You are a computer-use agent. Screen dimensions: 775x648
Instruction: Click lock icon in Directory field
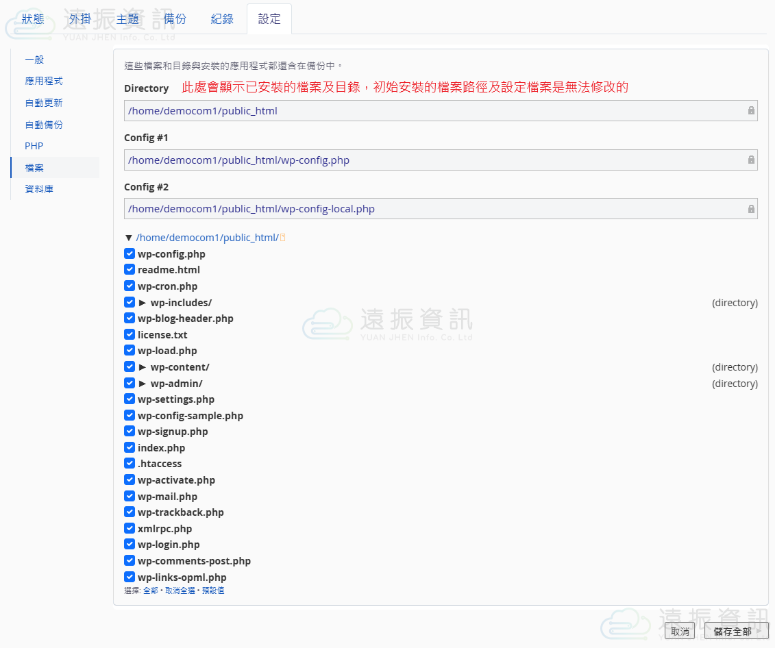(x=751, y=111)
